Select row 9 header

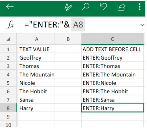8,117
